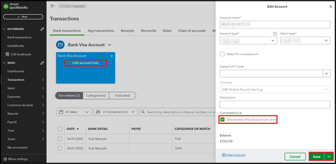Open Dashboards in the sidebar

(16, 71)
